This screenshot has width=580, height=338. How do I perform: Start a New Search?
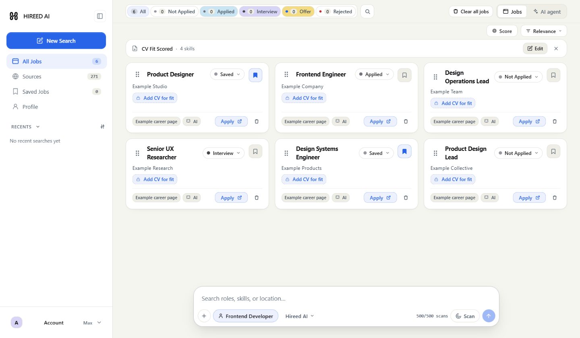56,41
